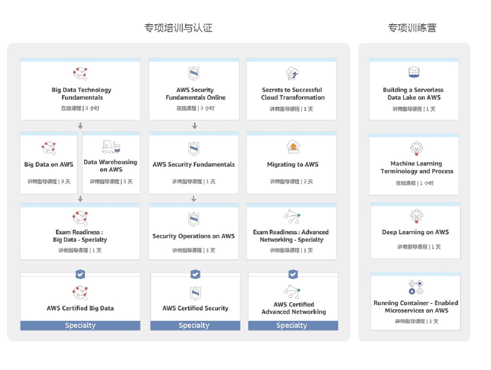
Task: Click the Migrating to AWS cloud upload icon
Action: 293,147
